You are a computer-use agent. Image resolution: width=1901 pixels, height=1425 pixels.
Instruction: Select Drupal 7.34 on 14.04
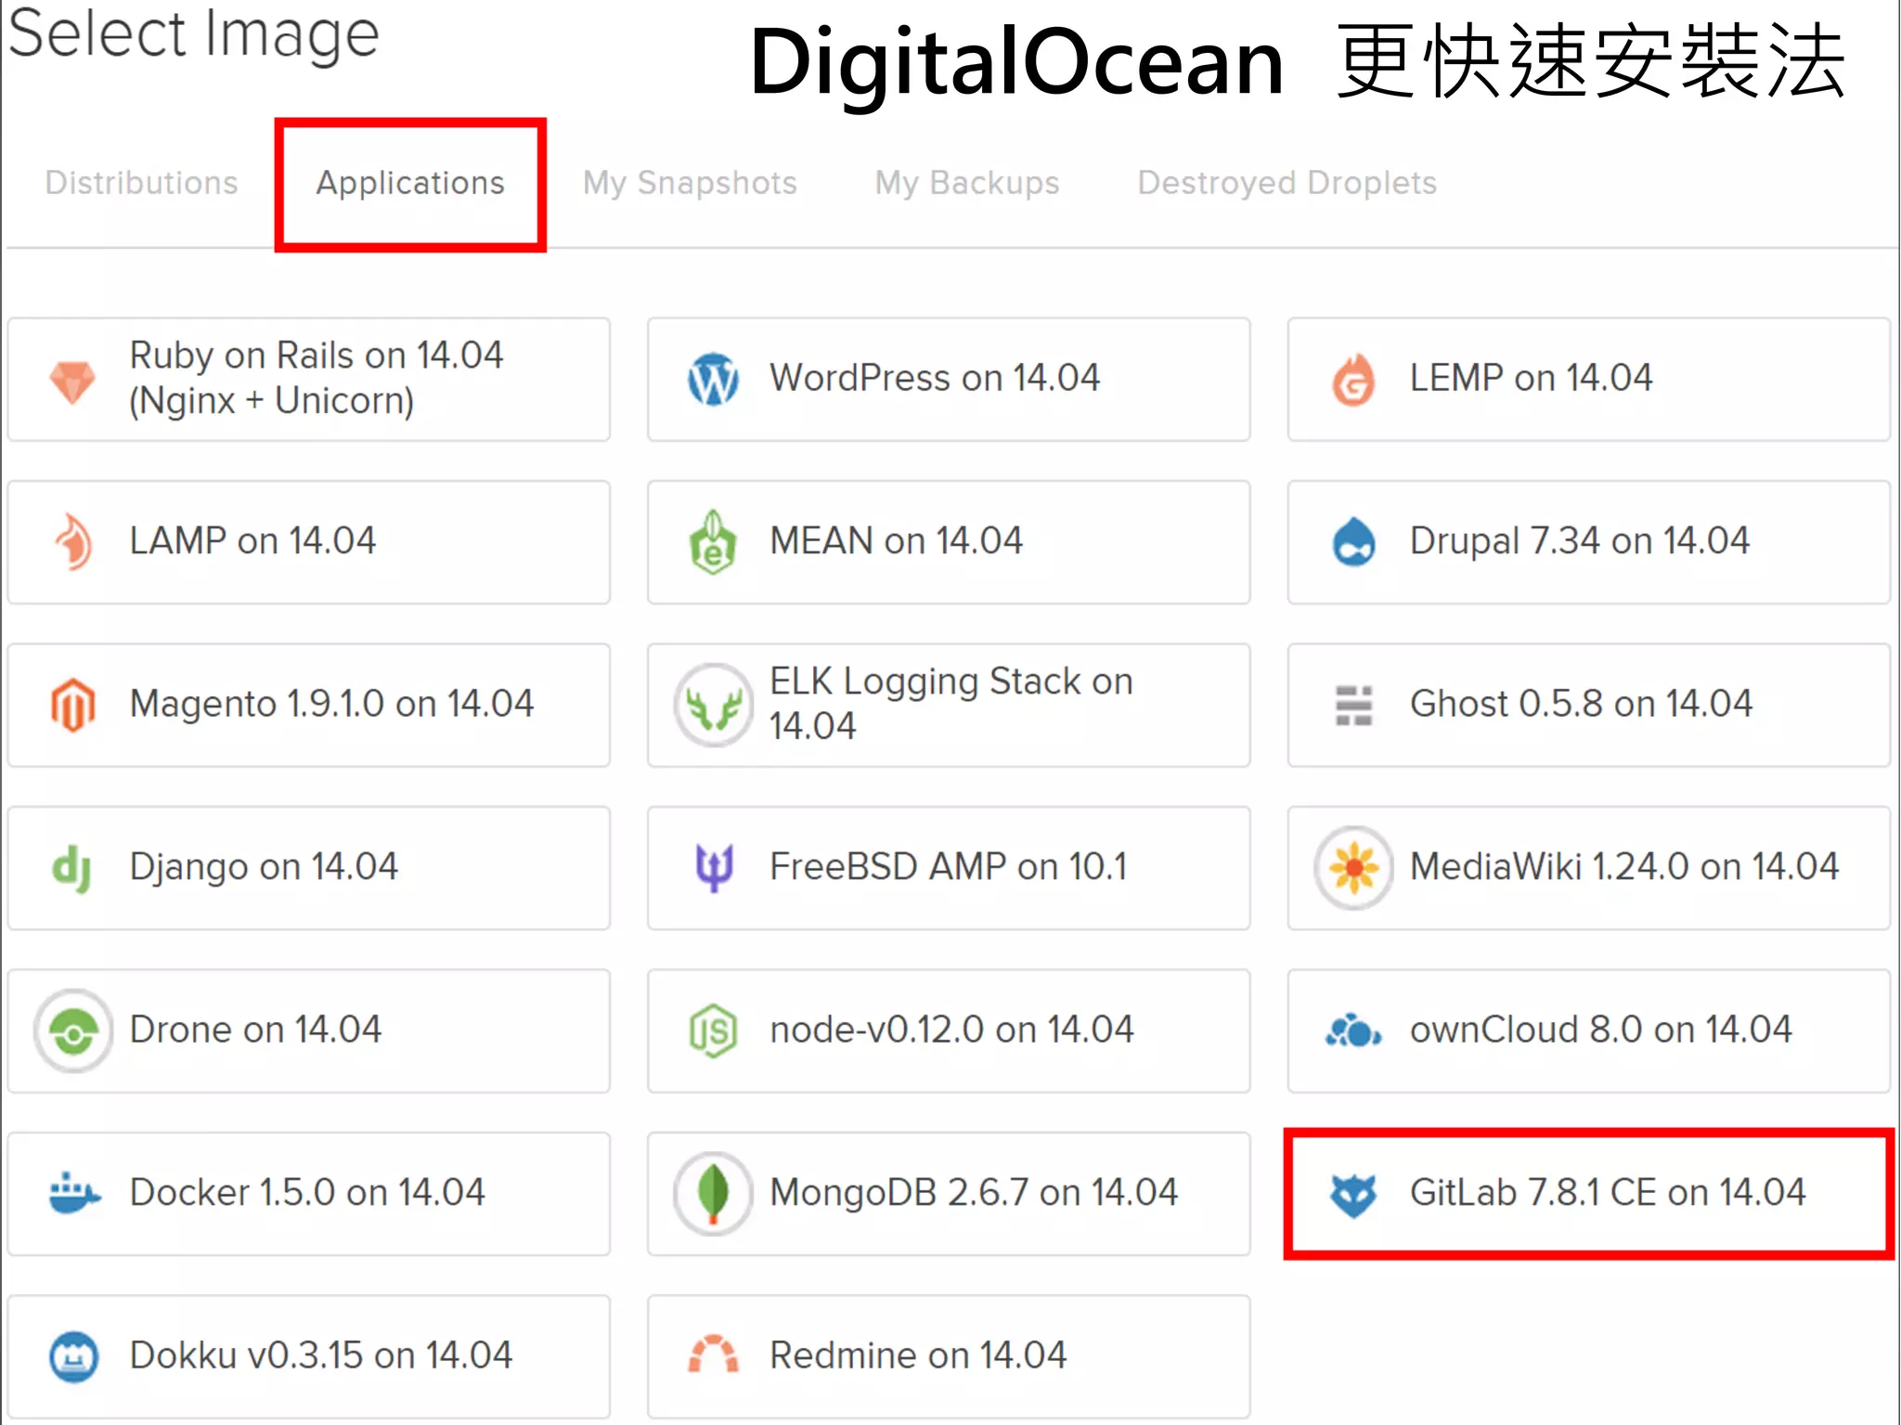[x=1588, y=542]
